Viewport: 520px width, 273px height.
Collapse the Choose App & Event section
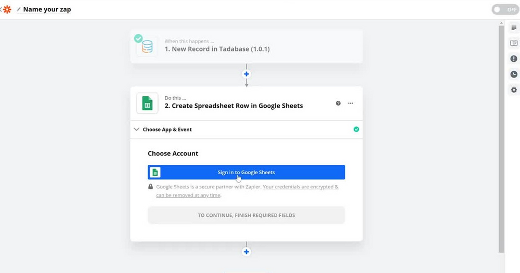coord(136,129)
